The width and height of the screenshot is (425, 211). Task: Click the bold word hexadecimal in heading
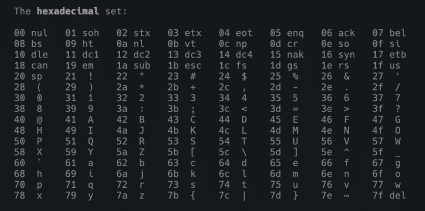point(68,12)
